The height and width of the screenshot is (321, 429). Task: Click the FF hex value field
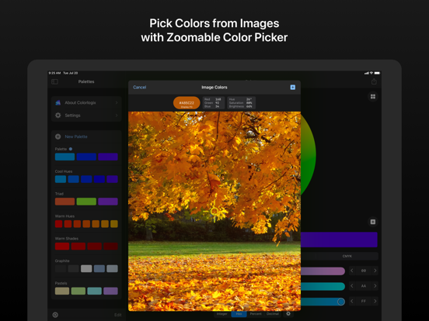pyautogui.click(x=364, y=301)
